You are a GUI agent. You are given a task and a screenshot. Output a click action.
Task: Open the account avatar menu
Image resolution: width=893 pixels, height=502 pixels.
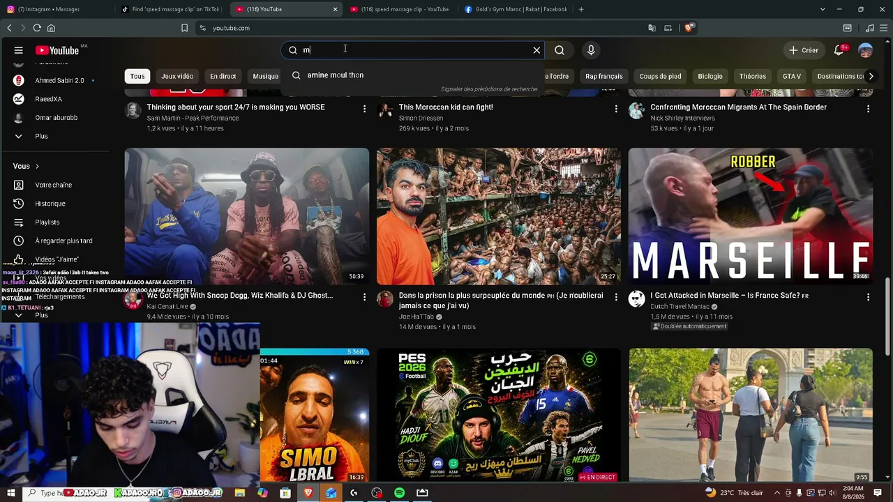(x=866, y=50)
